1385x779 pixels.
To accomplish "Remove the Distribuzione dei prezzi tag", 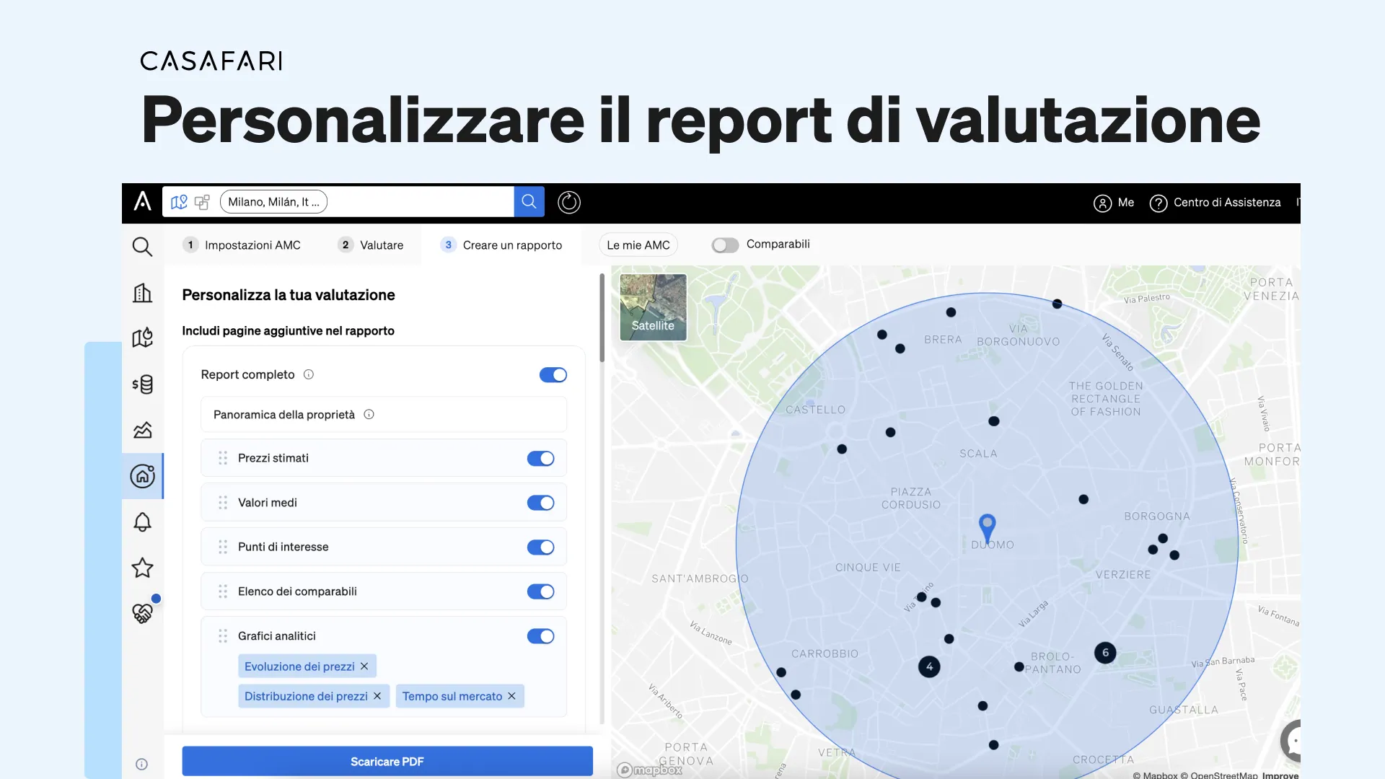I will pos(377,696).
